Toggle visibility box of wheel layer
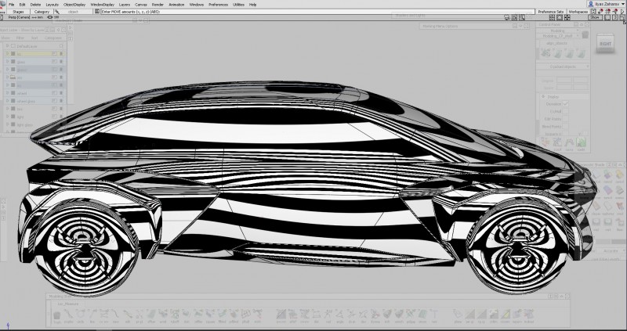This screenshot has width=627, height=331. tap(54, 93)
